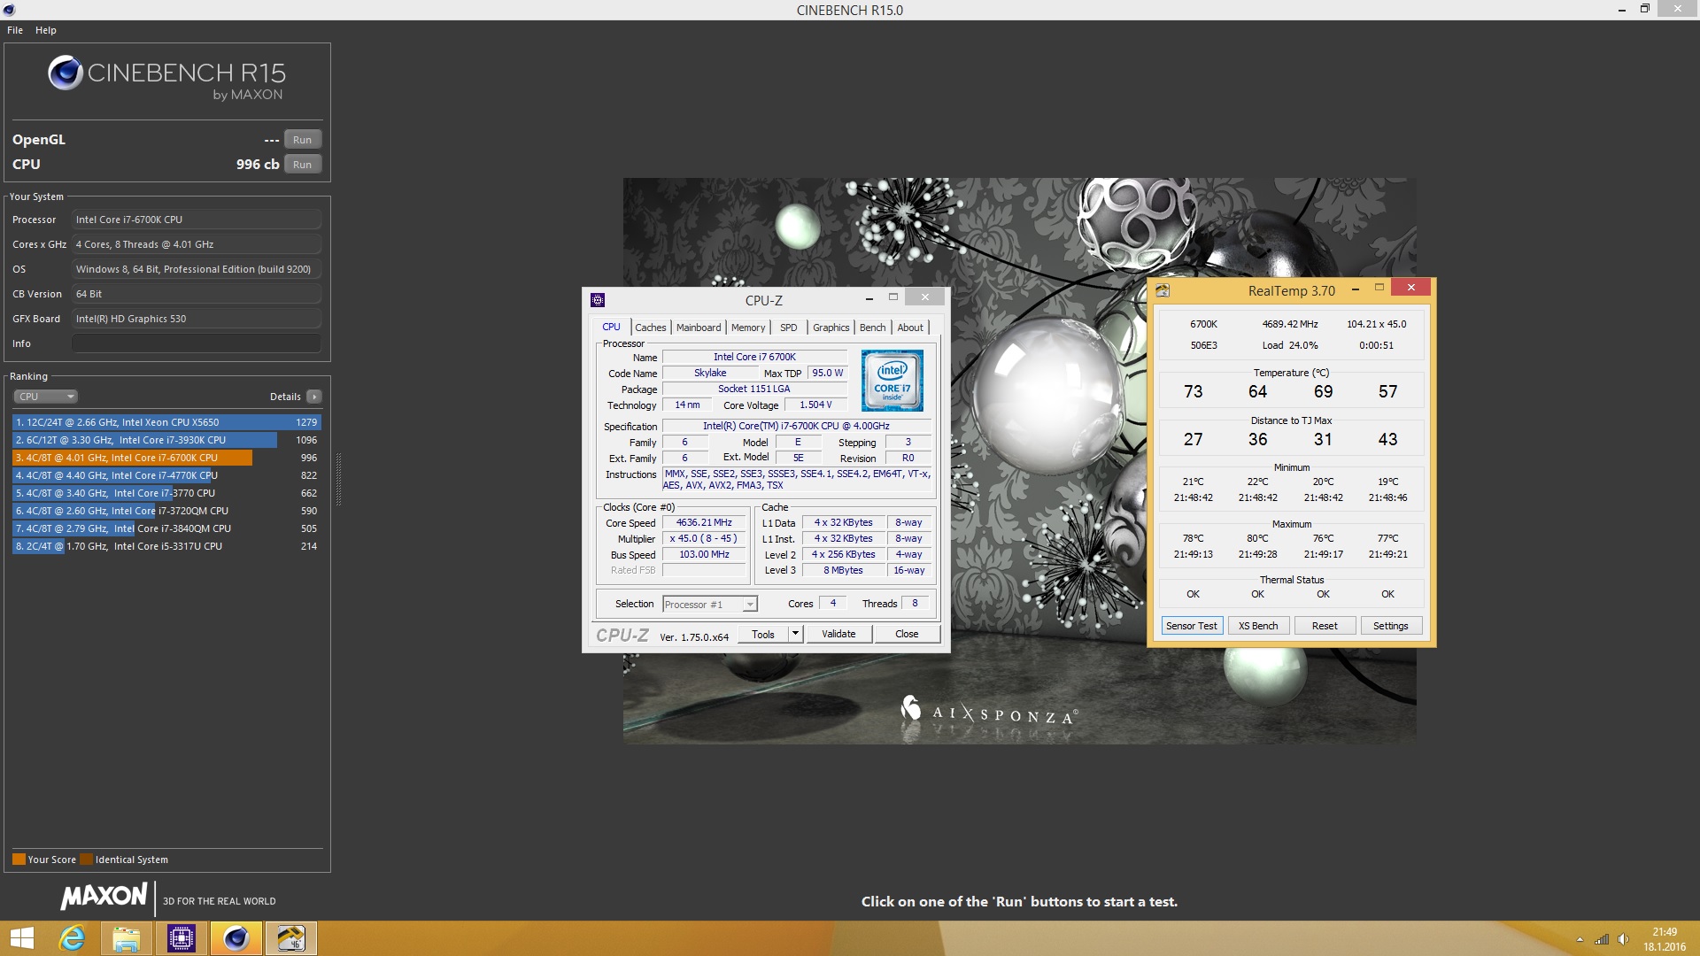
Task: Click the Processor field Intel Core i7-6700K
Action: [197, 220]
